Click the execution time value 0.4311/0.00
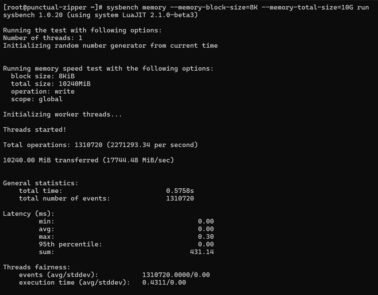Screen dimensions: 378x295 point(164,283)
